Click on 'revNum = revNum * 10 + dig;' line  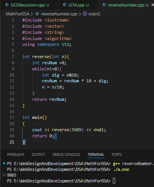coord(75,81)
